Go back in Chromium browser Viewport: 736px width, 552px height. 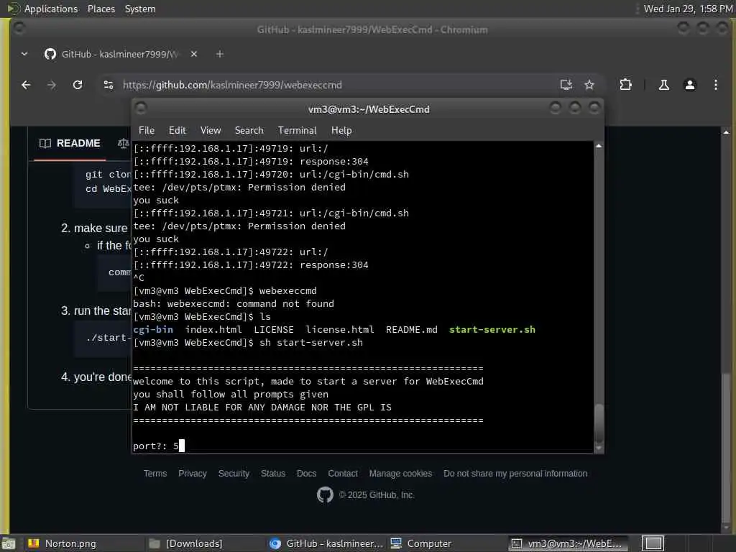27,85
